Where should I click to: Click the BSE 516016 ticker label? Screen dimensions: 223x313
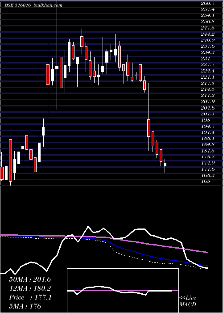click(18, 5)
